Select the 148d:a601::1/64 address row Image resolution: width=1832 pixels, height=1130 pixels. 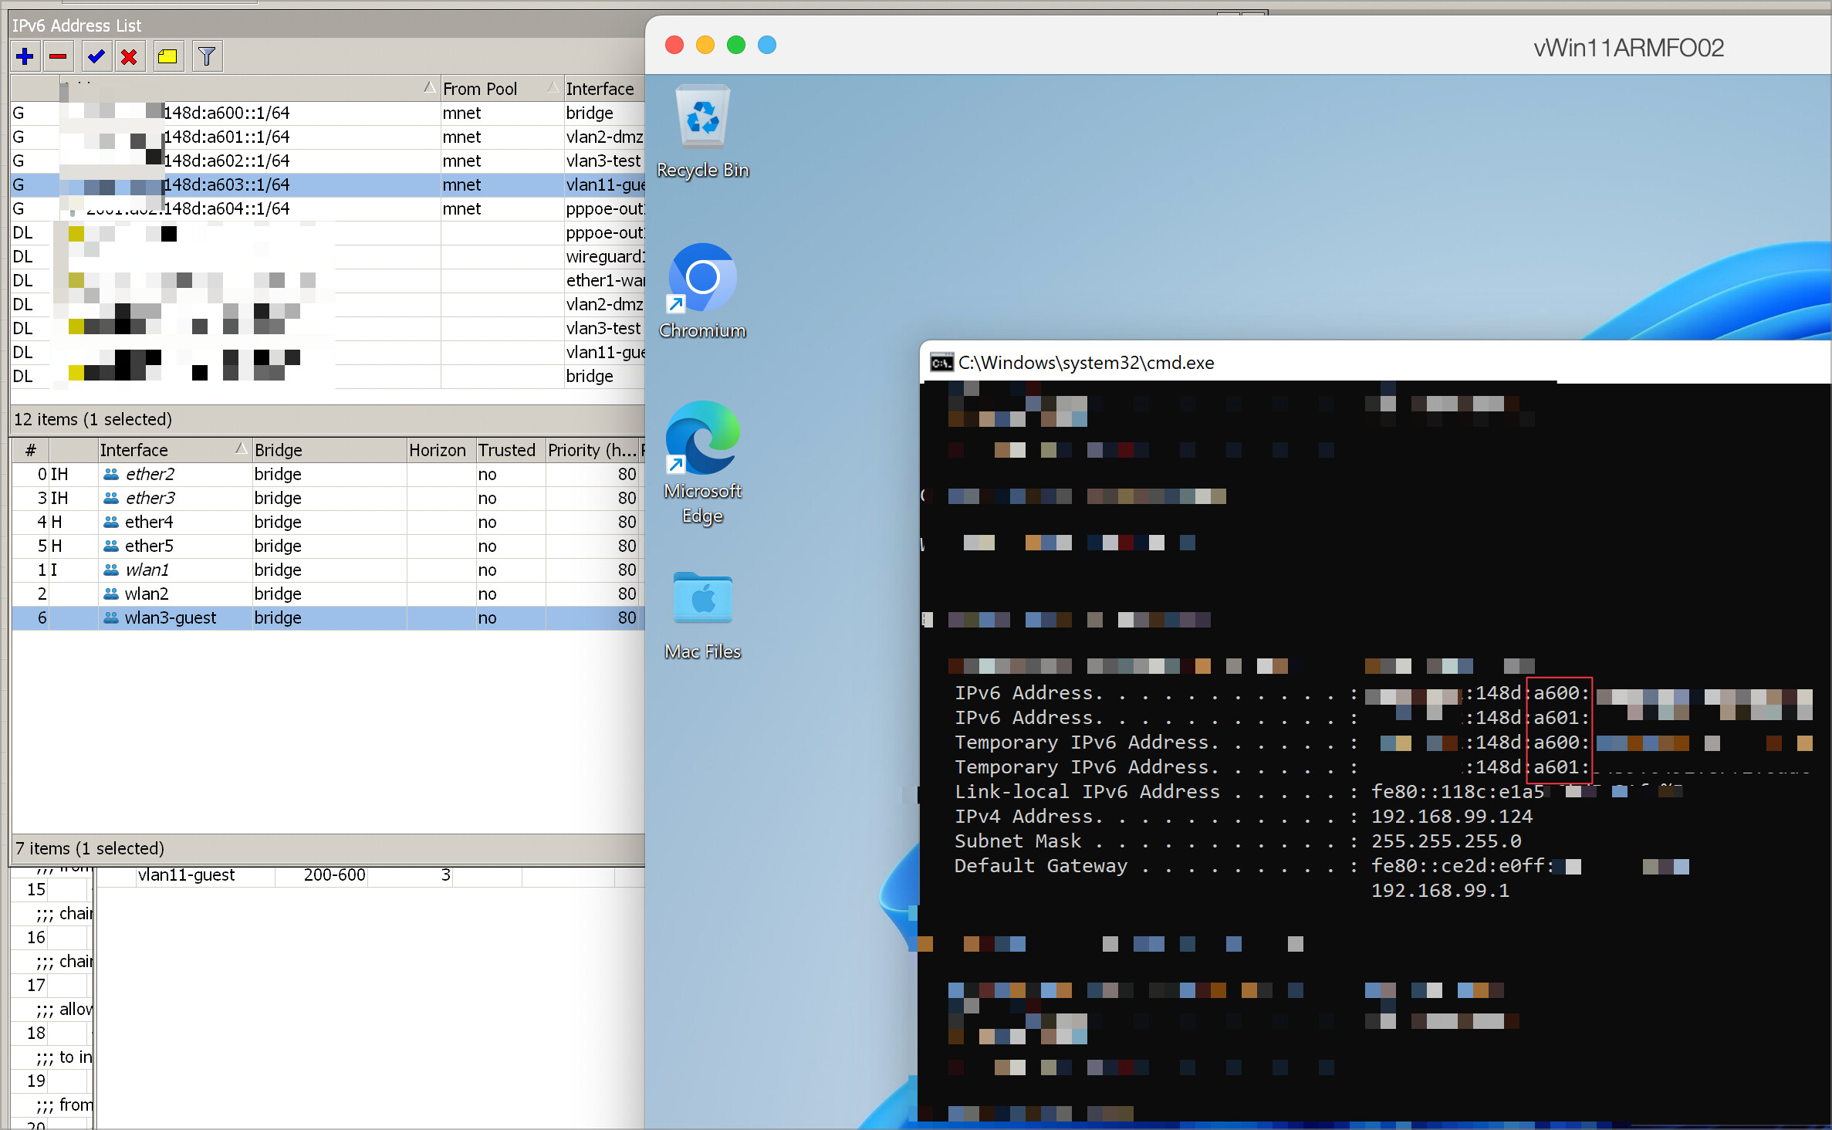coord(226,137)
